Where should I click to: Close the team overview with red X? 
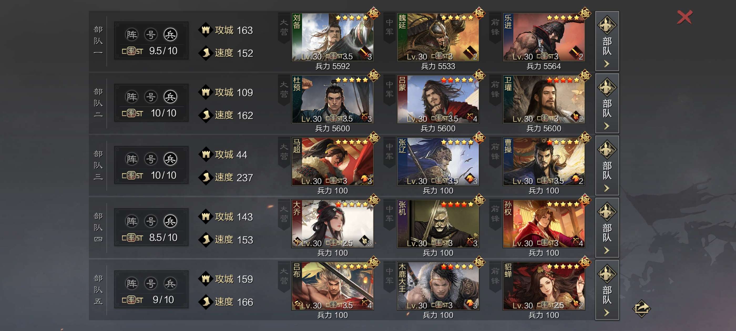tap(684, 17)
